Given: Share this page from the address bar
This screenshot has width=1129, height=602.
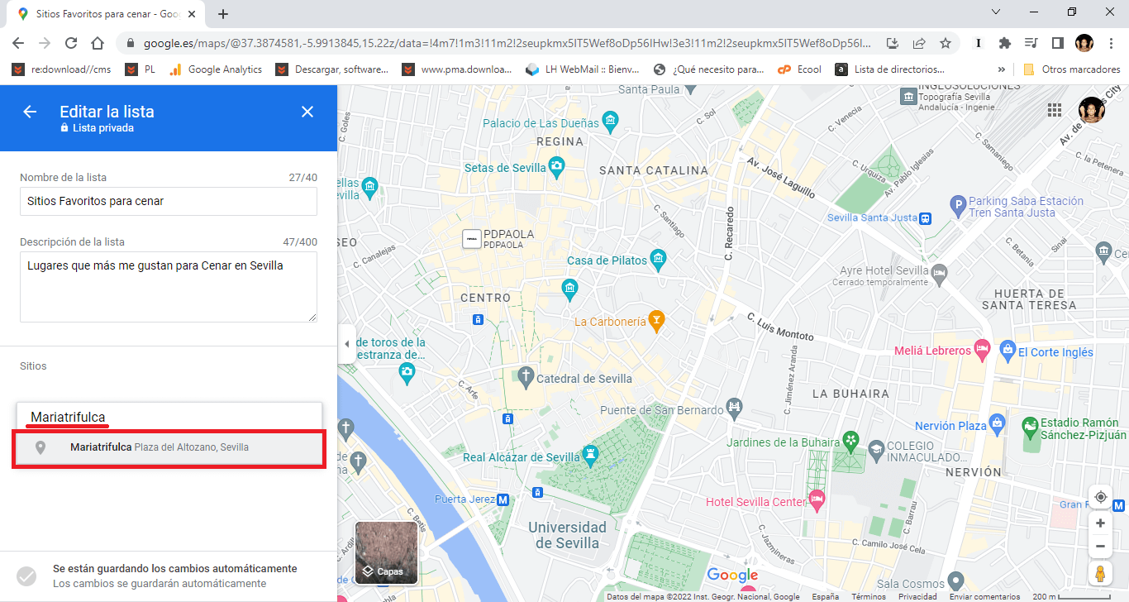Looking at the screenshot, I should 919,43.
